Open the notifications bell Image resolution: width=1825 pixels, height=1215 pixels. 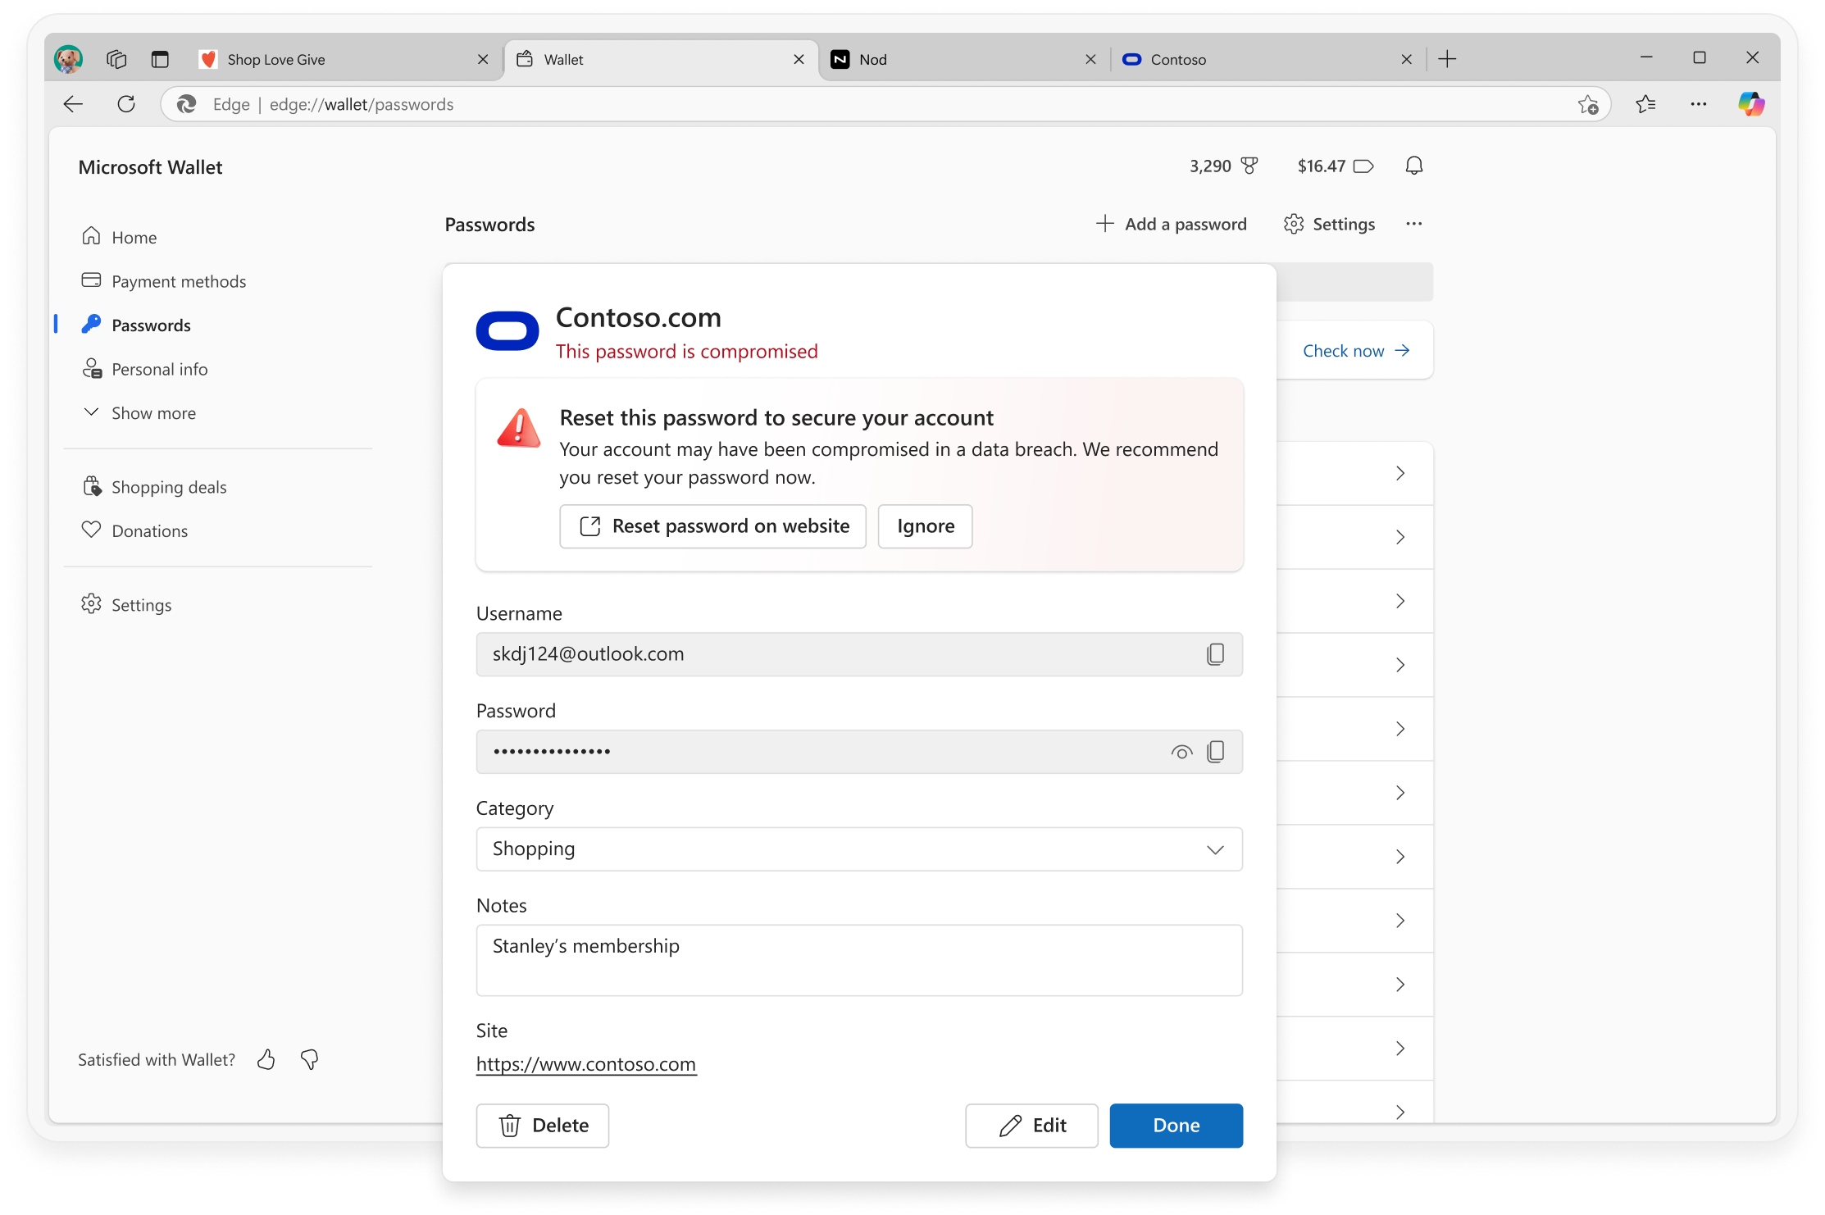click(1413, 166)
